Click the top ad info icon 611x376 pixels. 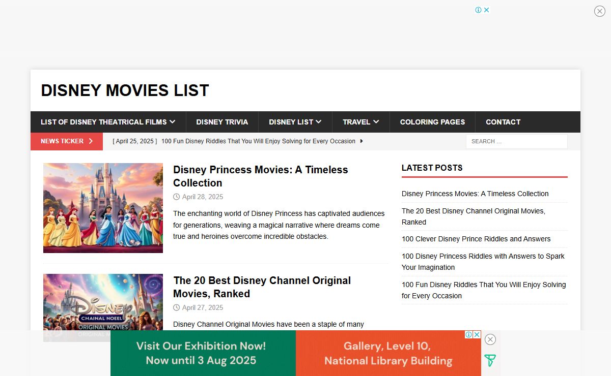pos(479,10)
